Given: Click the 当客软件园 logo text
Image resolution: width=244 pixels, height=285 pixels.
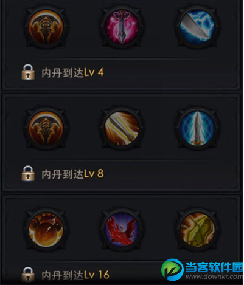Looking at the screenshot, I should [214, 267].
